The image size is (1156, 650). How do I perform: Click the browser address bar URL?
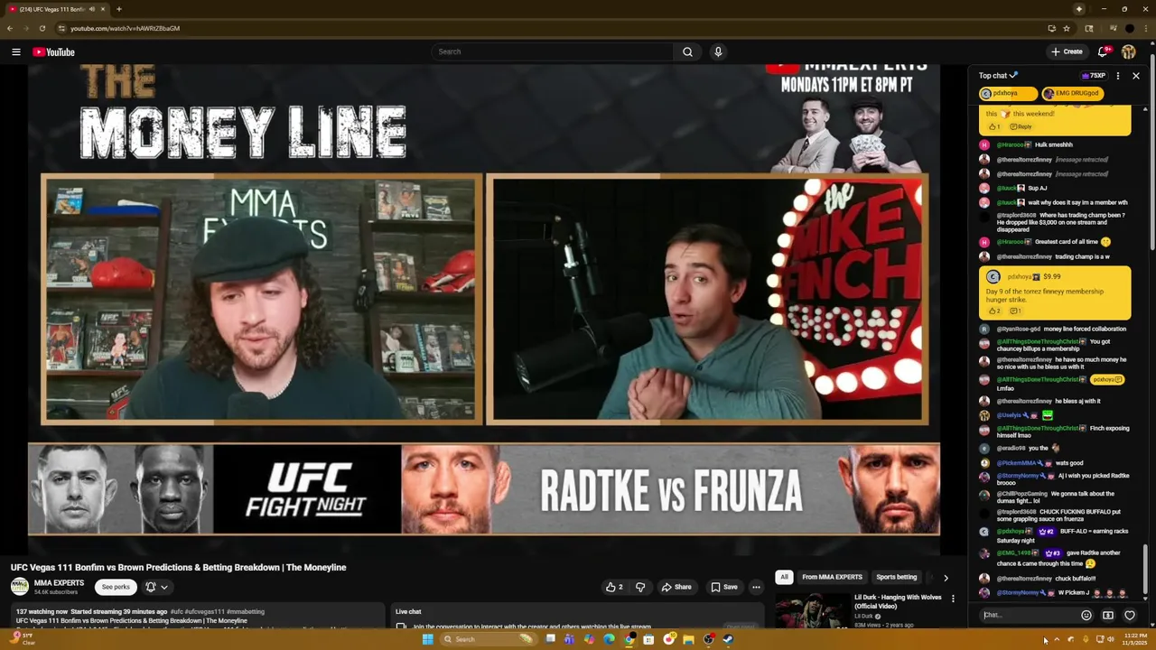pyautogui.click(x=125, y=28)
